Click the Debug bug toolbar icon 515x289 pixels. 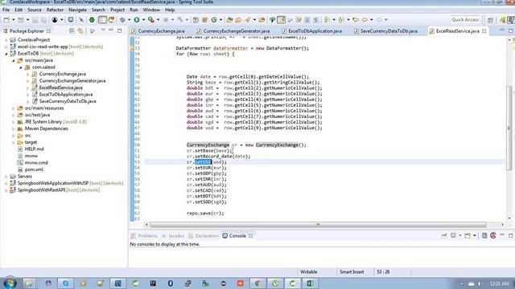point(122,20)
